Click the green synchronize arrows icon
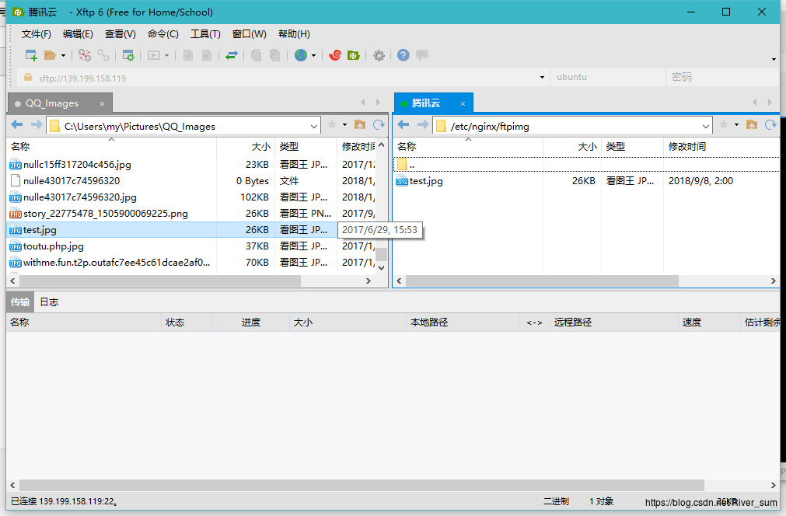 tap(232, 55)
